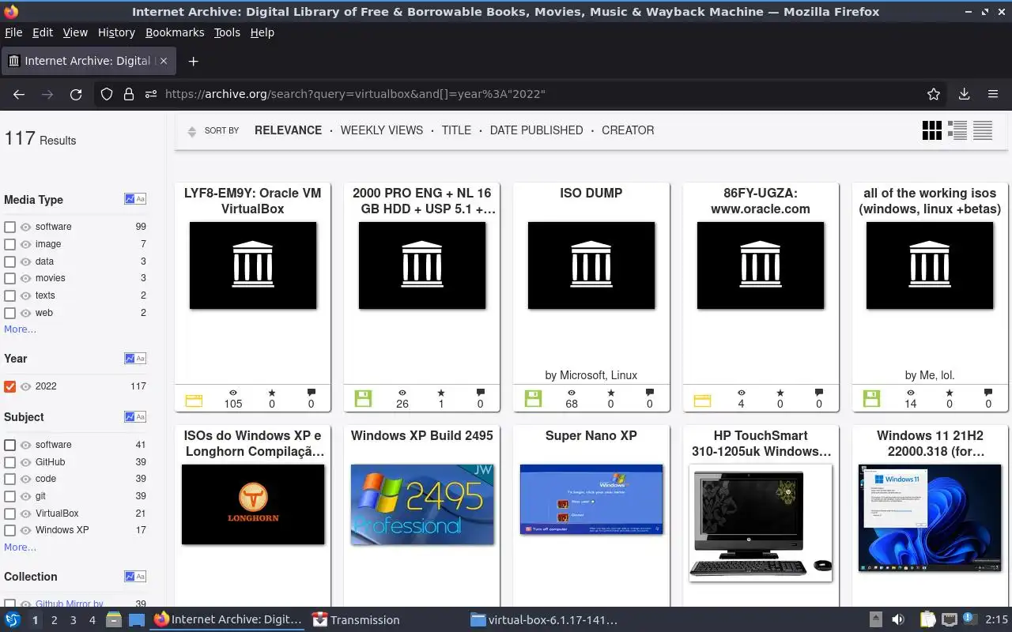Image resolution: width=1012 pixels, height=632 pixels.
Task: Open the Subject chart/alphabetical picker icon
Action: [135, 416]
